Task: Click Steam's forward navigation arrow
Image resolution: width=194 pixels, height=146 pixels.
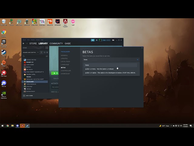Action: point(27,43)
